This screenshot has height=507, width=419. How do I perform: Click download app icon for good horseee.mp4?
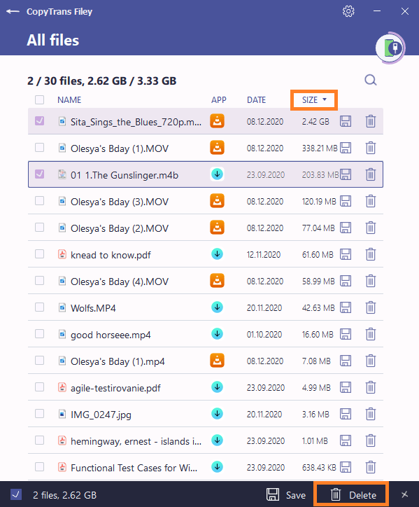pyautogui.click(x=217, y=334)
